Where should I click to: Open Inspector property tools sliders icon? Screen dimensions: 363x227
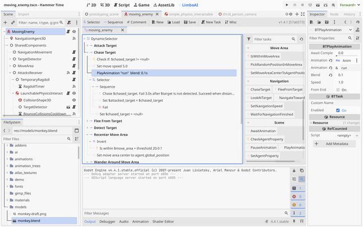click(x=357, y=38)
